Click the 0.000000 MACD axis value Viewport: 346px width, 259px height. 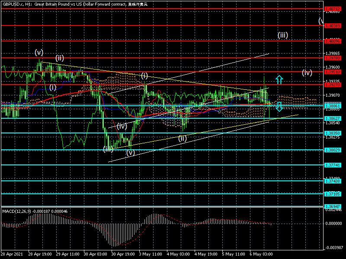pyautogui.click(x=333, y=224)
